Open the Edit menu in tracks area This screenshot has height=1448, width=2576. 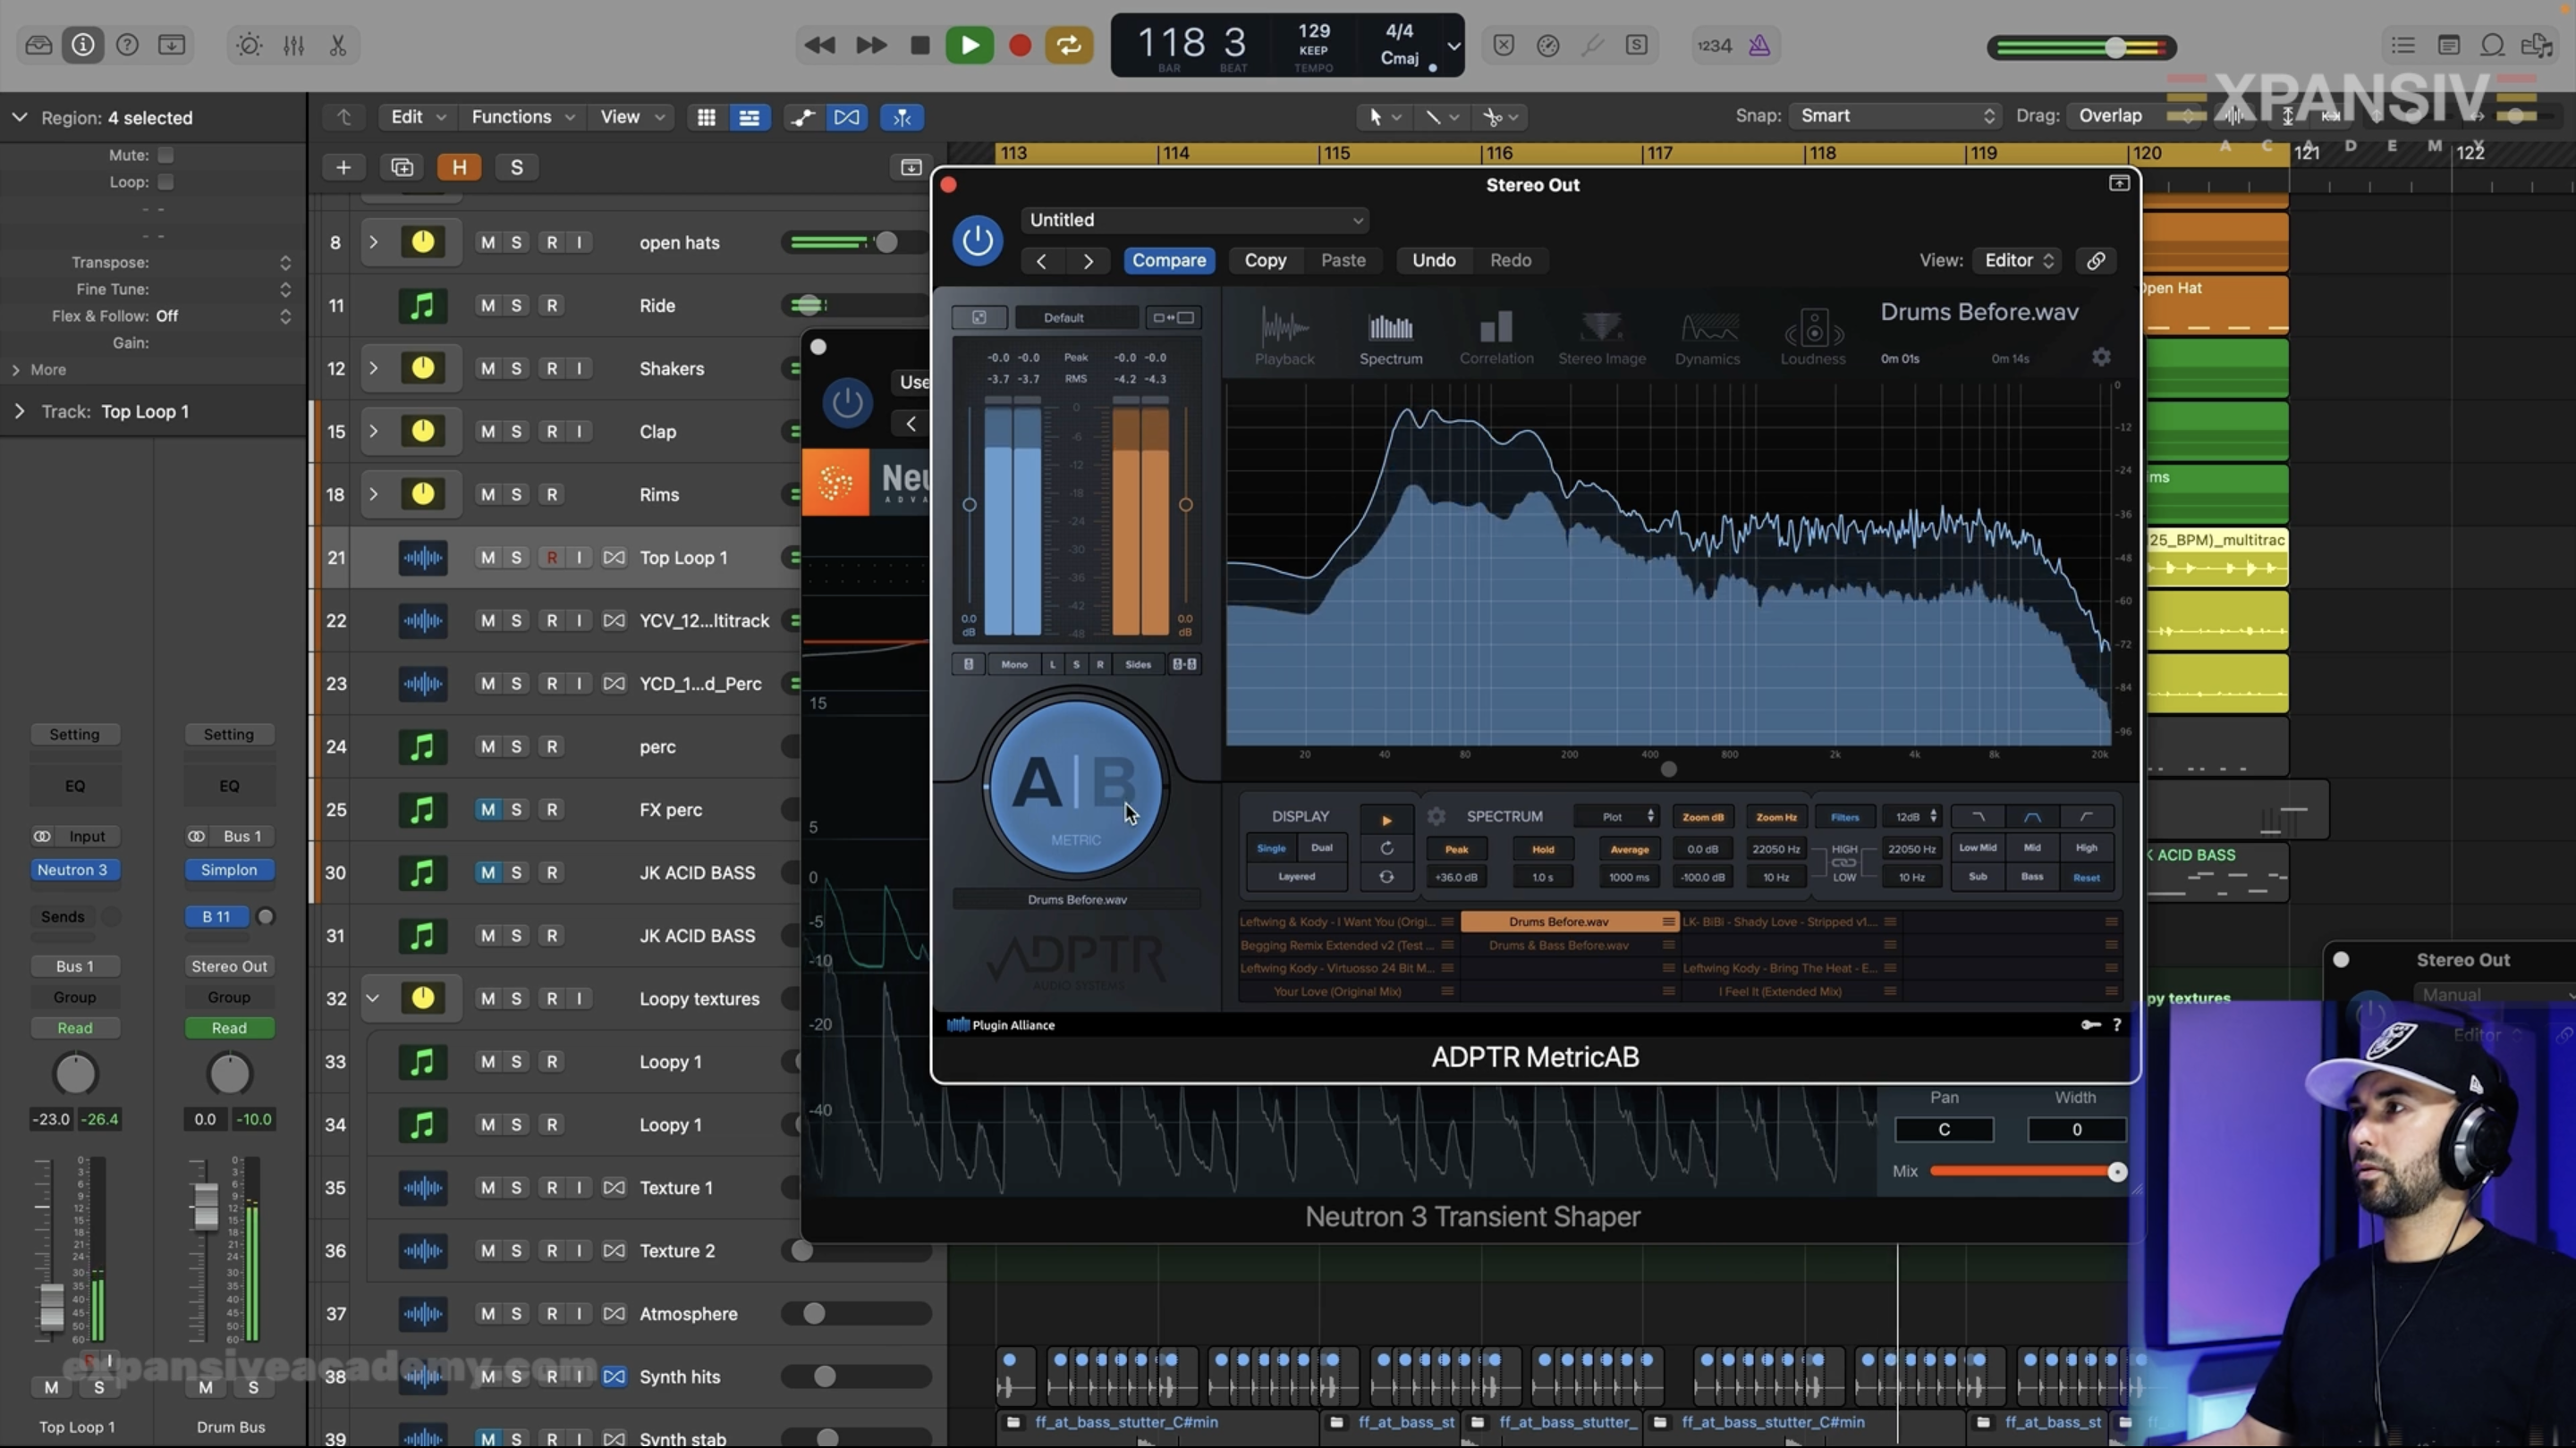click(417, 117)
